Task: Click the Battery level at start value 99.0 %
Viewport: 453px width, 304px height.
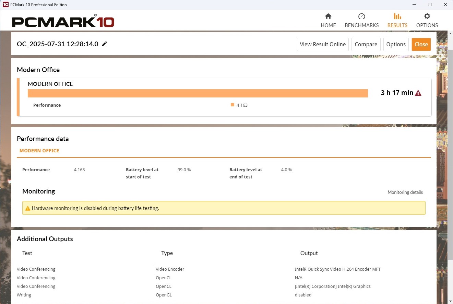Action: [184, 170]
